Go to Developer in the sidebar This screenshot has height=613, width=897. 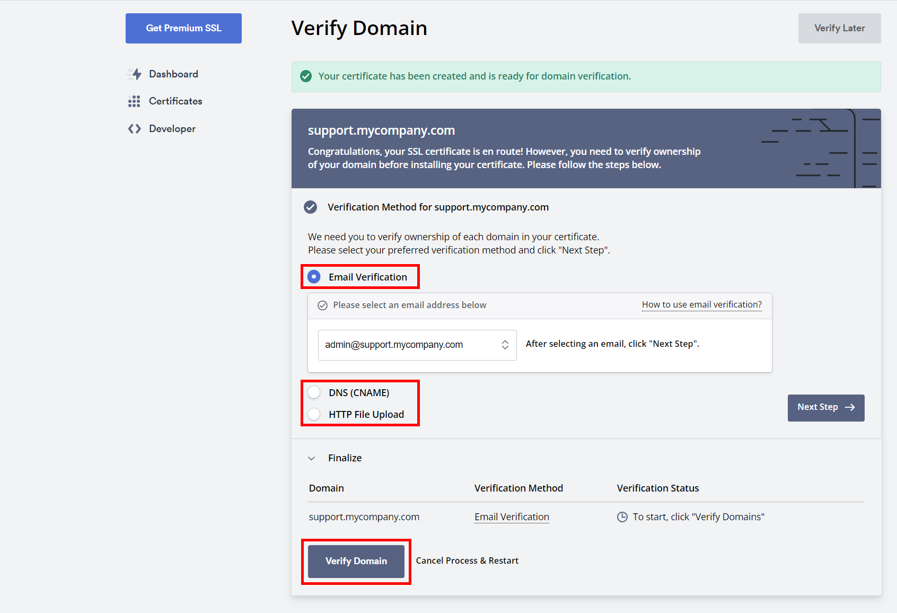click(x=172, y=129)
